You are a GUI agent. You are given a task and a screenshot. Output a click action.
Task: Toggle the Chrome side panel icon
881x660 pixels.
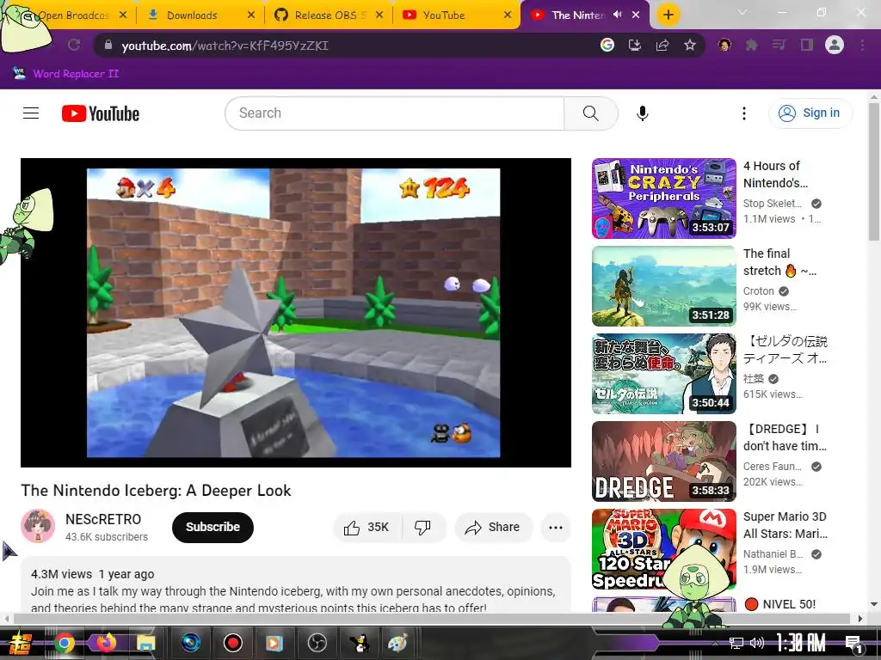(807, 45)
